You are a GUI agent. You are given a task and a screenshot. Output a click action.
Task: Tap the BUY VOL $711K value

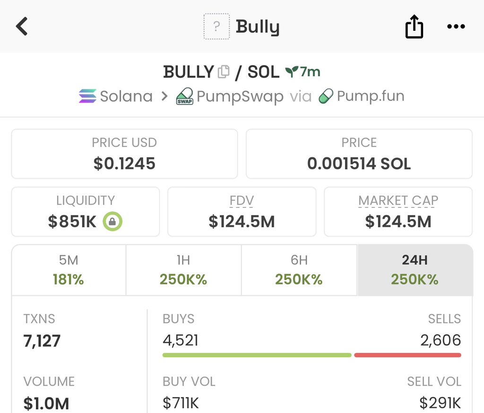click(181, 403)
